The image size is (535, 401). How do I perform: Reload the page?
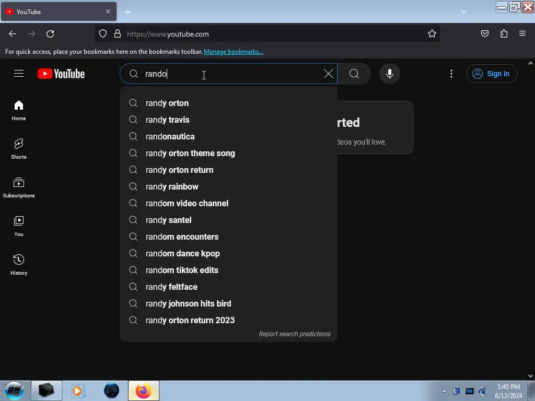click(50, 34)
